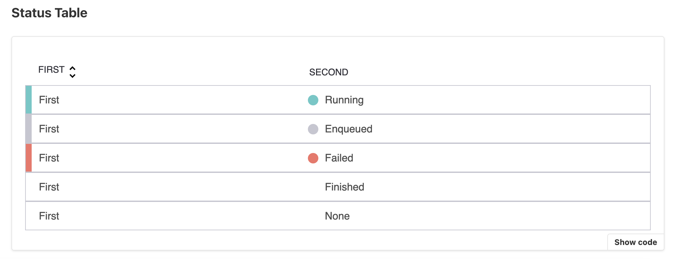This screenshot has width=685, height=259.
Task: Click the SECOND column header
Action: (x=329, y=72)
